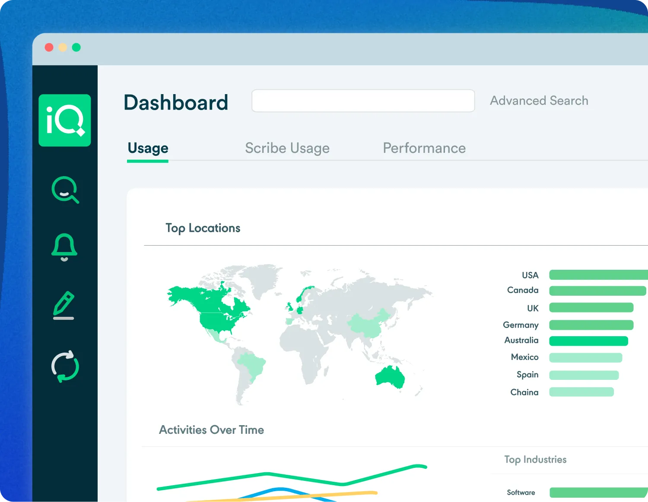Screen dimensions: 648x502
Task: Open the search magnifier sidebar icon
Action: (x=65, y=190)
